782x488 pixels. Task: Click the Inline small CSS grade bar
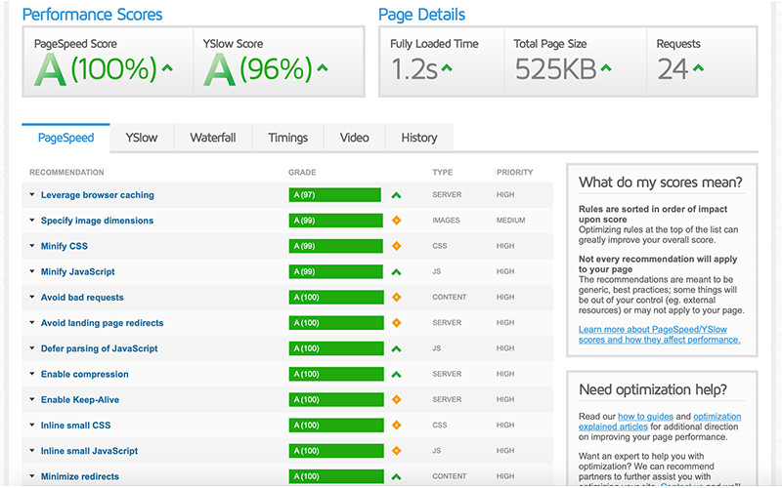tap(334, 426)
